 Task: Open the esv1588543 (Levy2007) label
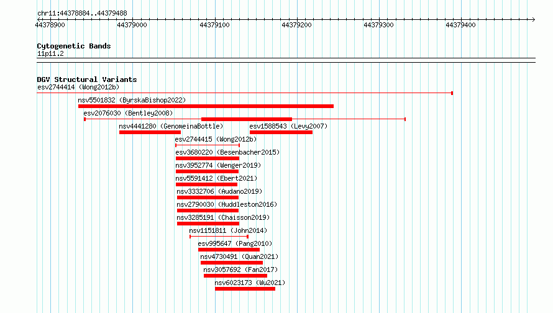tap(288, 126)
